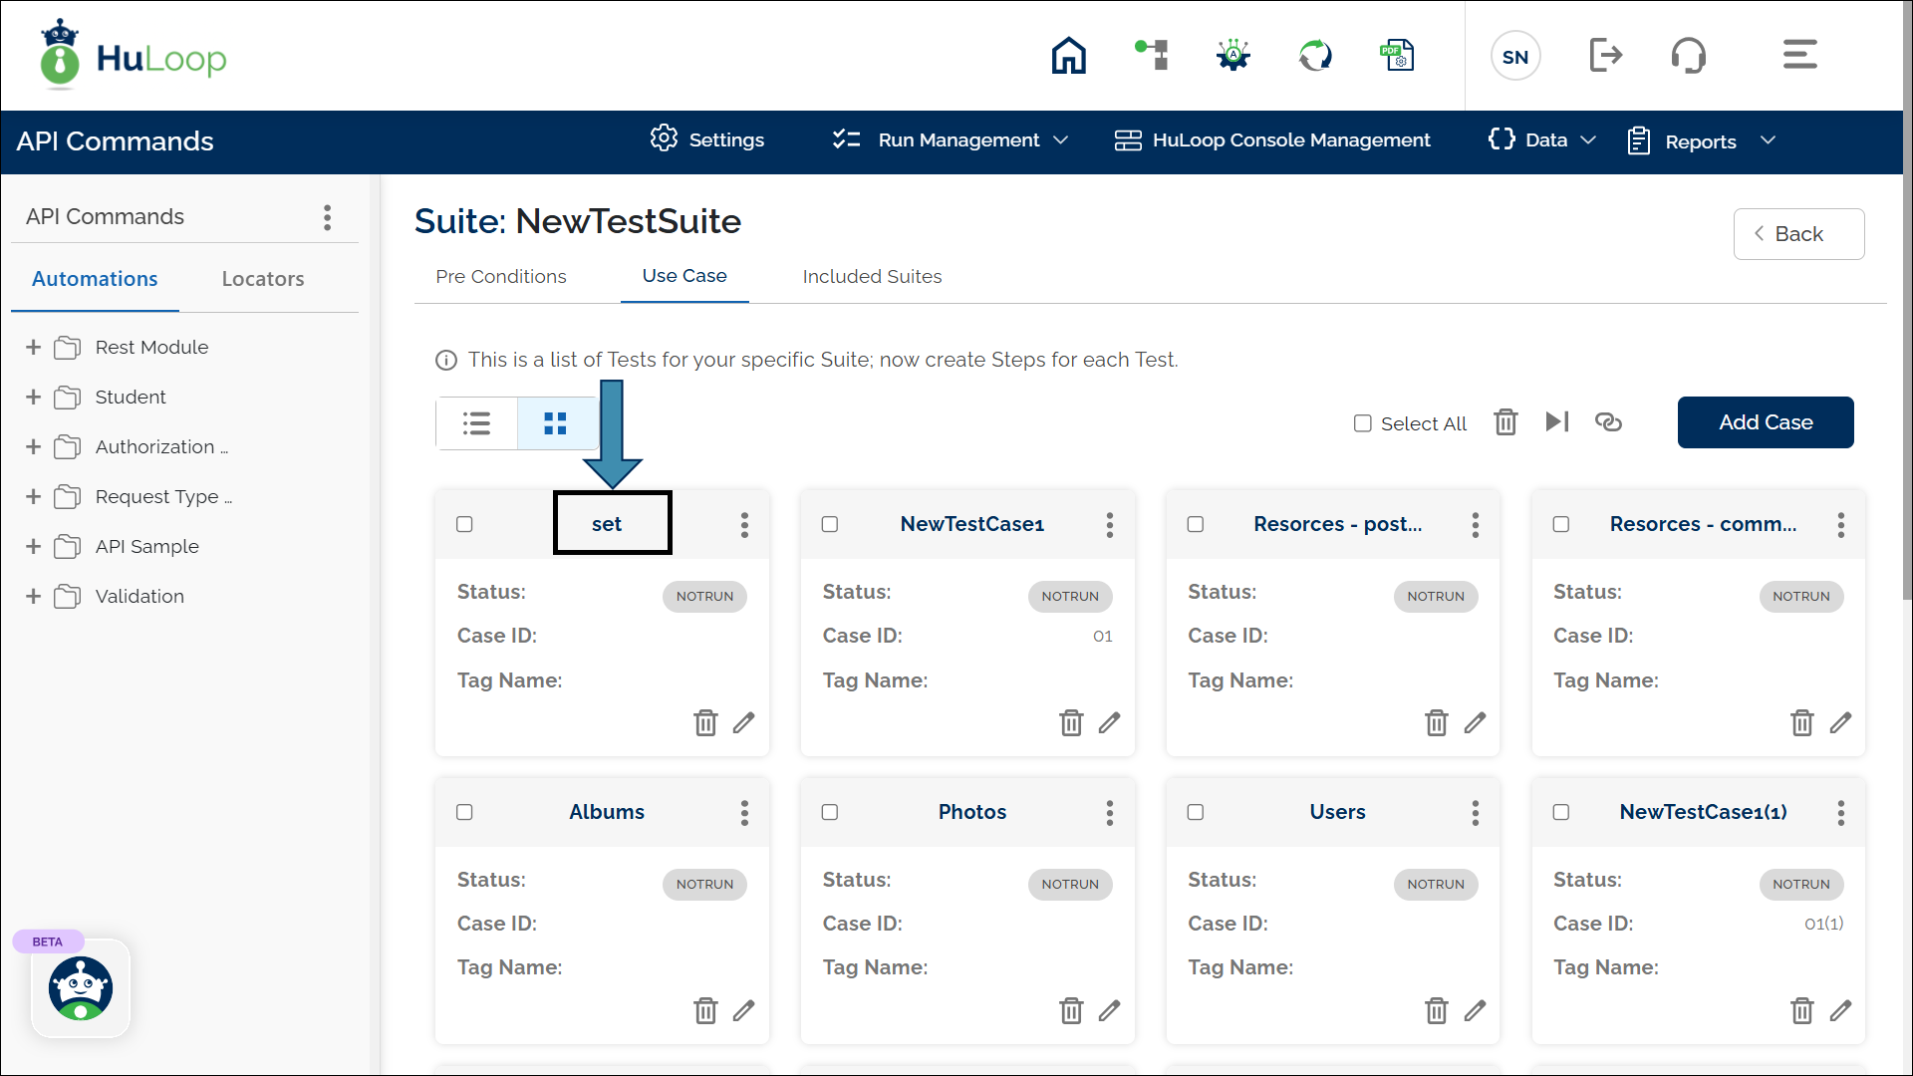1913x1076 pixels.
Task: Open the PDF report settings icon
Action: pos(1397,56)
